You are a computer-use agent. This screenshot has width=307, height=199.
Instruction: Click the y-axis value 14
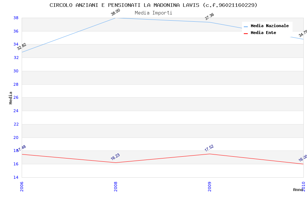(16, 177)
